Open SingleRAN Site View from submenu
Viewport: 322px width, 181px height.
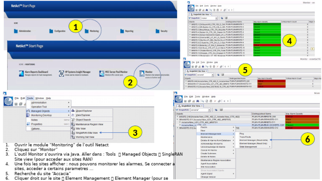(92, 133)
